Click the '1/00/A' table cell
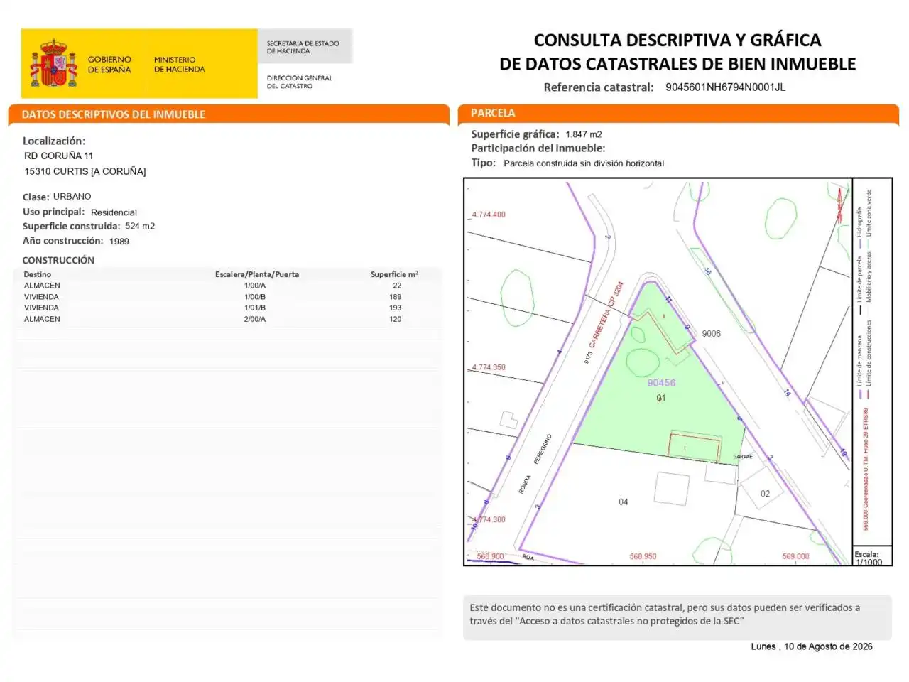 (255, 286)
